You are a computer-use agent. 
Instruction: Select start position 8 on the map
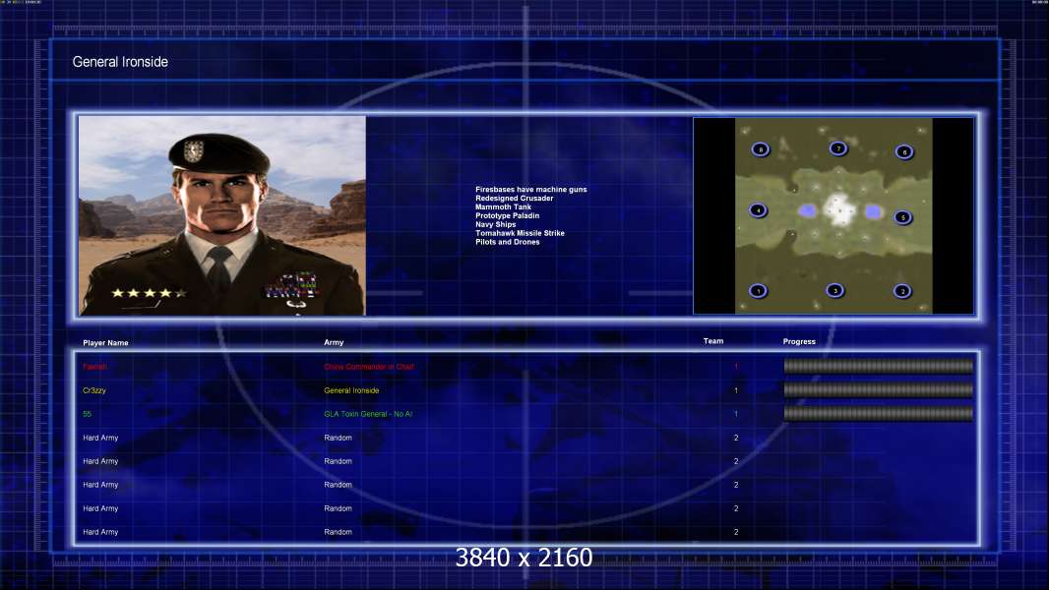761,149
